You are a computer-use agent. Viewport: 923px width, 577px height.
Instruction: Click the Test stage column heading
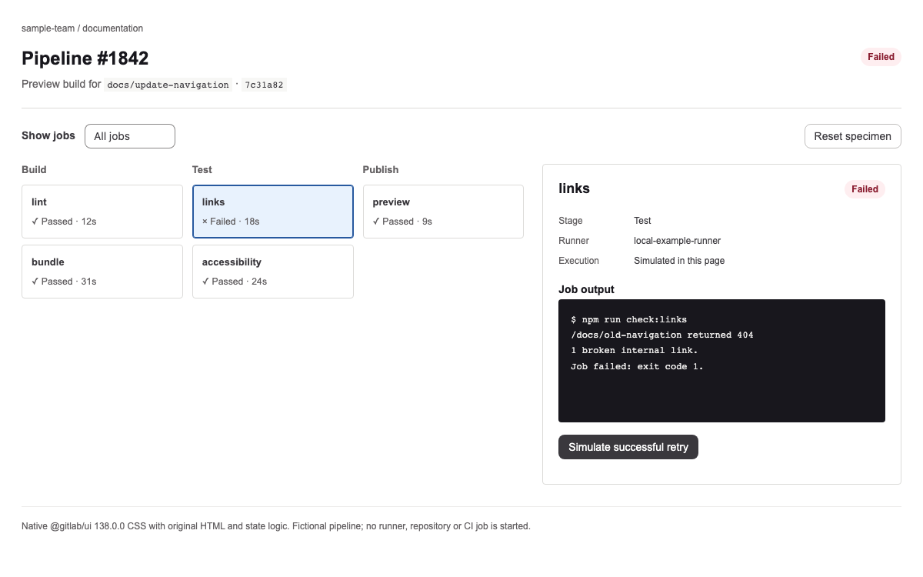click(x=202, y=169)
